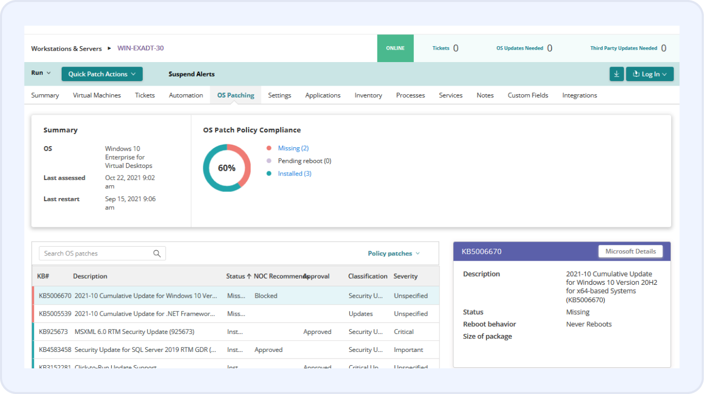
Task: Click the teal Installed legend dot
Action: [269, 174]
